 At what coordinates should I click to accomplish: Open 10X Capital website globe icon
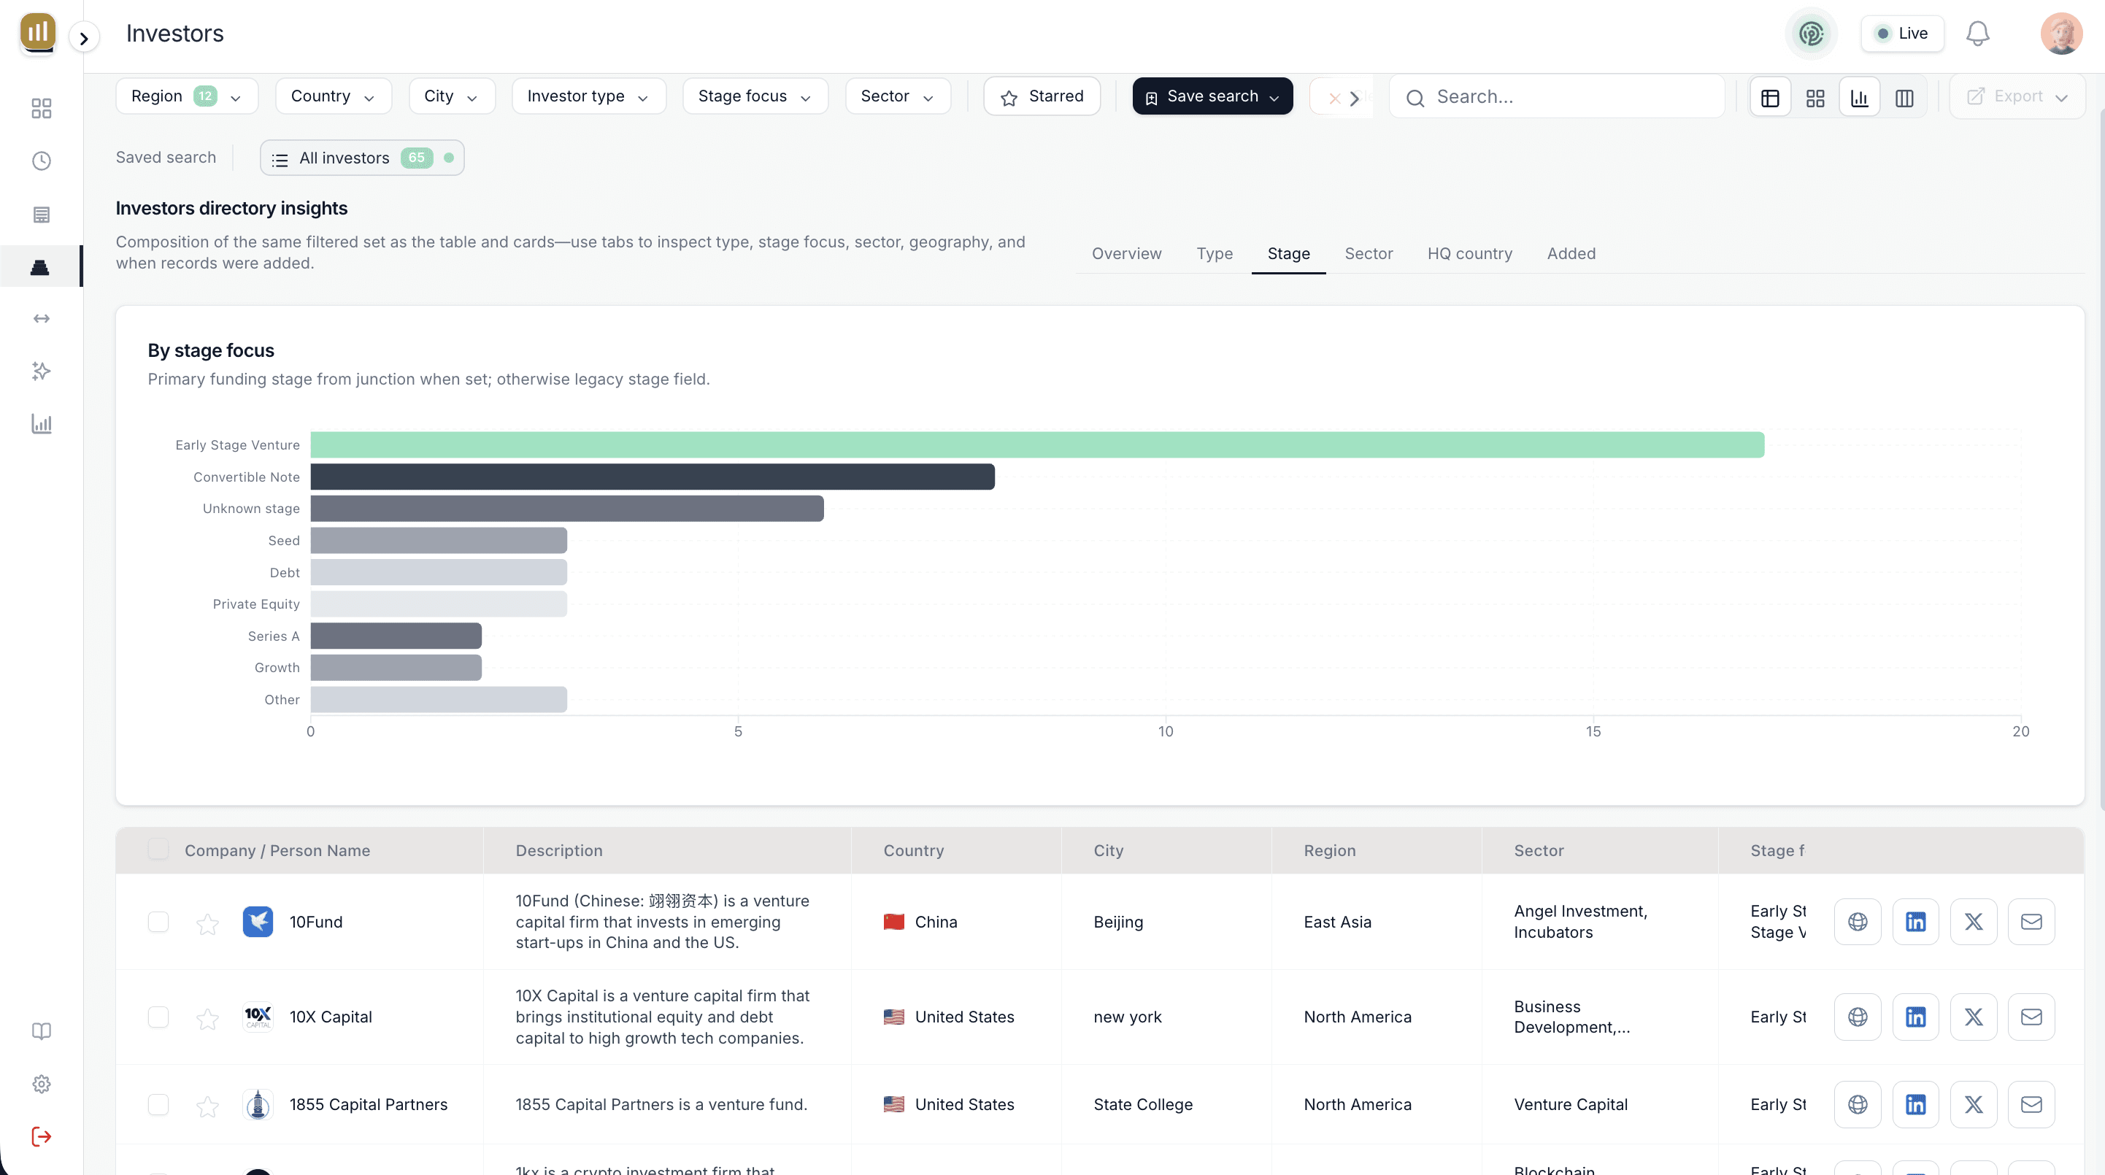coord(1857,1017)
